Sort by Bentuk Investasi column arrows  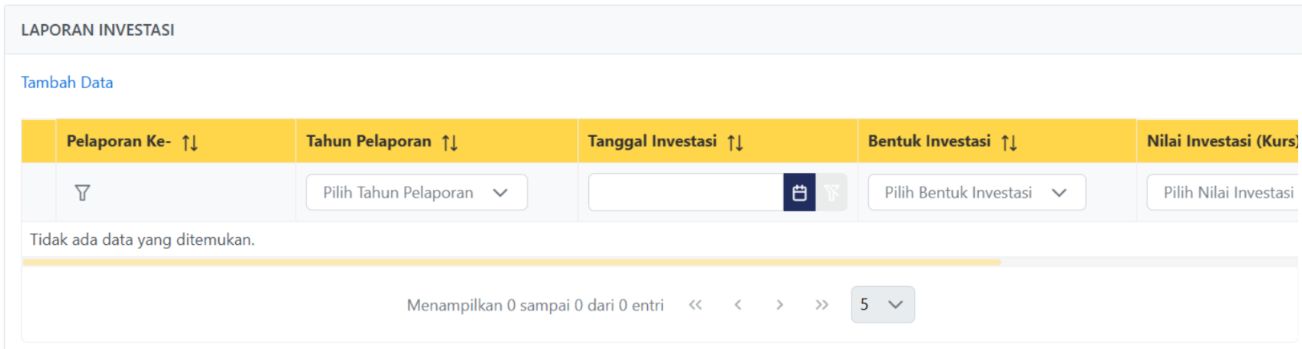[x=1009, y=142]
